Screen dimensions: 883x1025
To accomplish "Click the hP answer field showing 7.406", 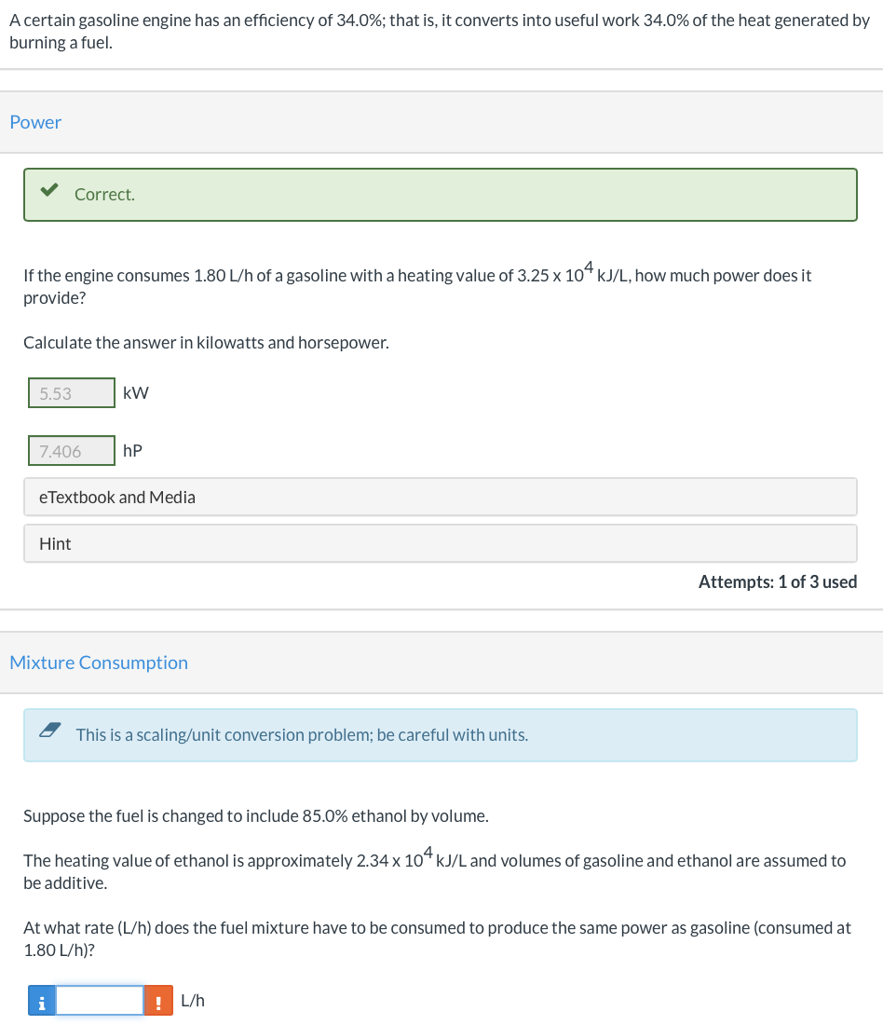I will coord(72,450).
